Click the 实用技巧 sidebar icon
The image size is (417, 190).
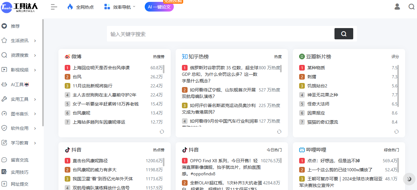[x=4, y=172]
